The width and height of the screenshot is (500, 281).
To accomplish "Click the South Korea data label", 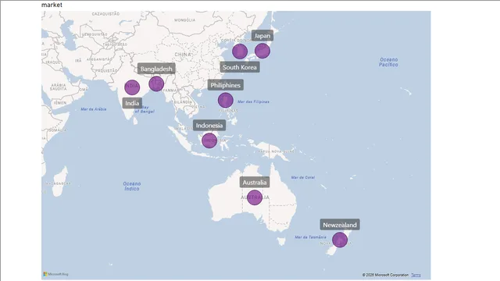I will point(240,67).
